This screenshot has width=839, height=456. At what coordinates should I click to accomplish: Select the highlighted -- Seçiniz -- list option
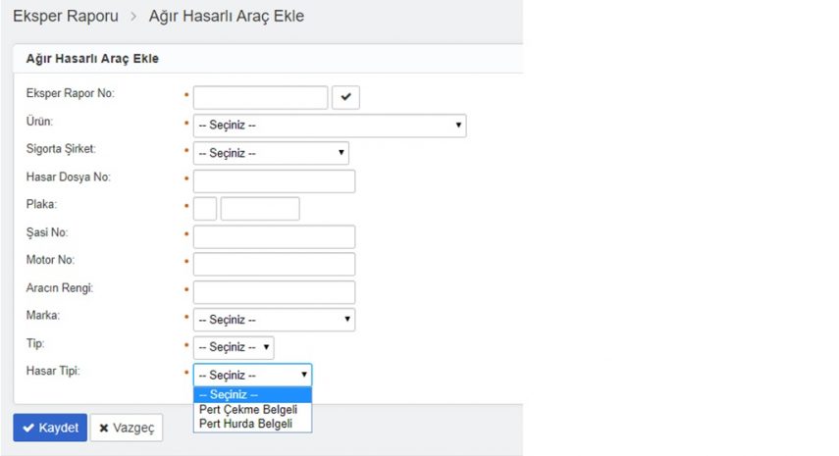coord(251,394)
